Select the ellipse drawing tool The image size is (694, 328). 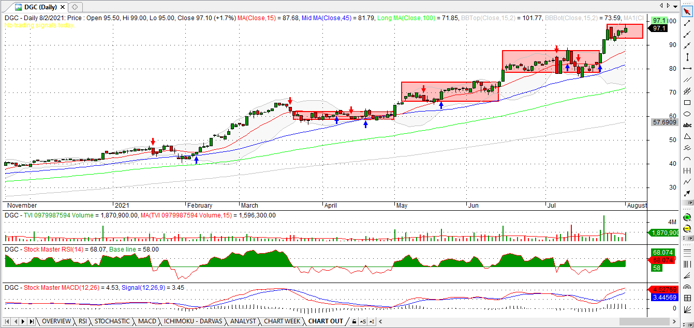[687, 114]
